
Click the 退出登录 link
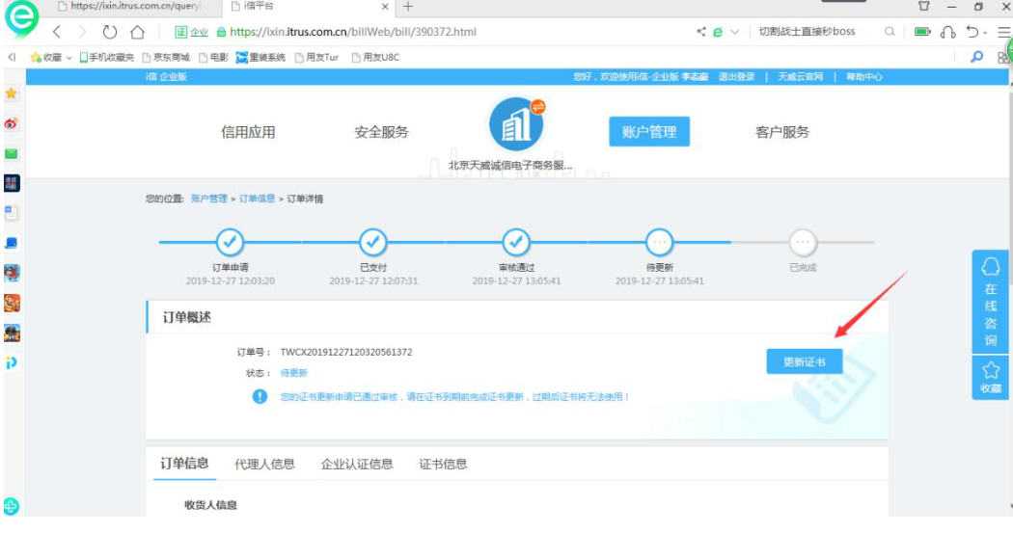click(x=736, y=77)
